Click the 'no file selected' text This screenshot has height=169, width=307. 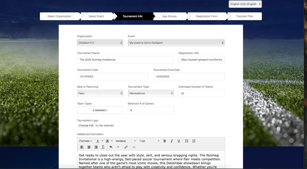coord(104,126)
